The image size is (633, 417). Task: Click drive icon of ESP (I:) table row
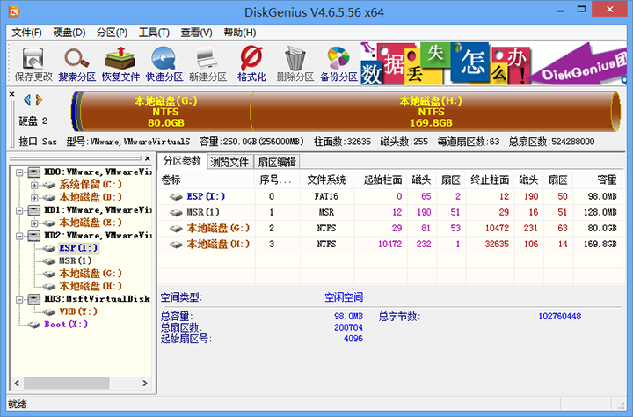pyautogui.click(x=176, y=197)
